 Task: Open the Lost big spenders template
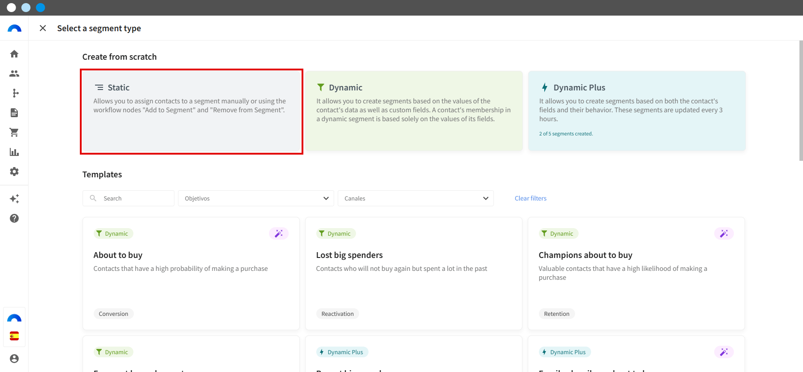point(414,274)
